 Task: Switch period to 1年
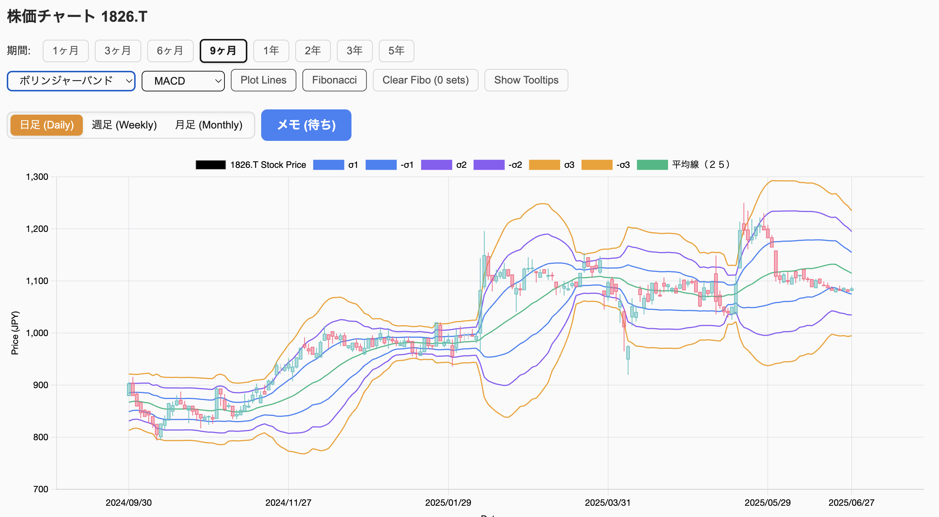(271, 51)
